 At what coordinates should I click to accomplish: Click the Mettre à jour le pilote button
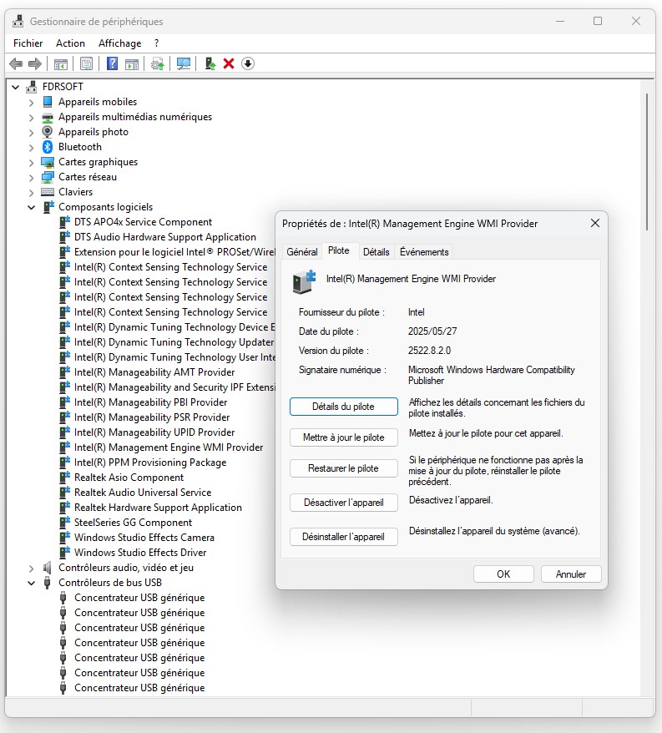343,437
